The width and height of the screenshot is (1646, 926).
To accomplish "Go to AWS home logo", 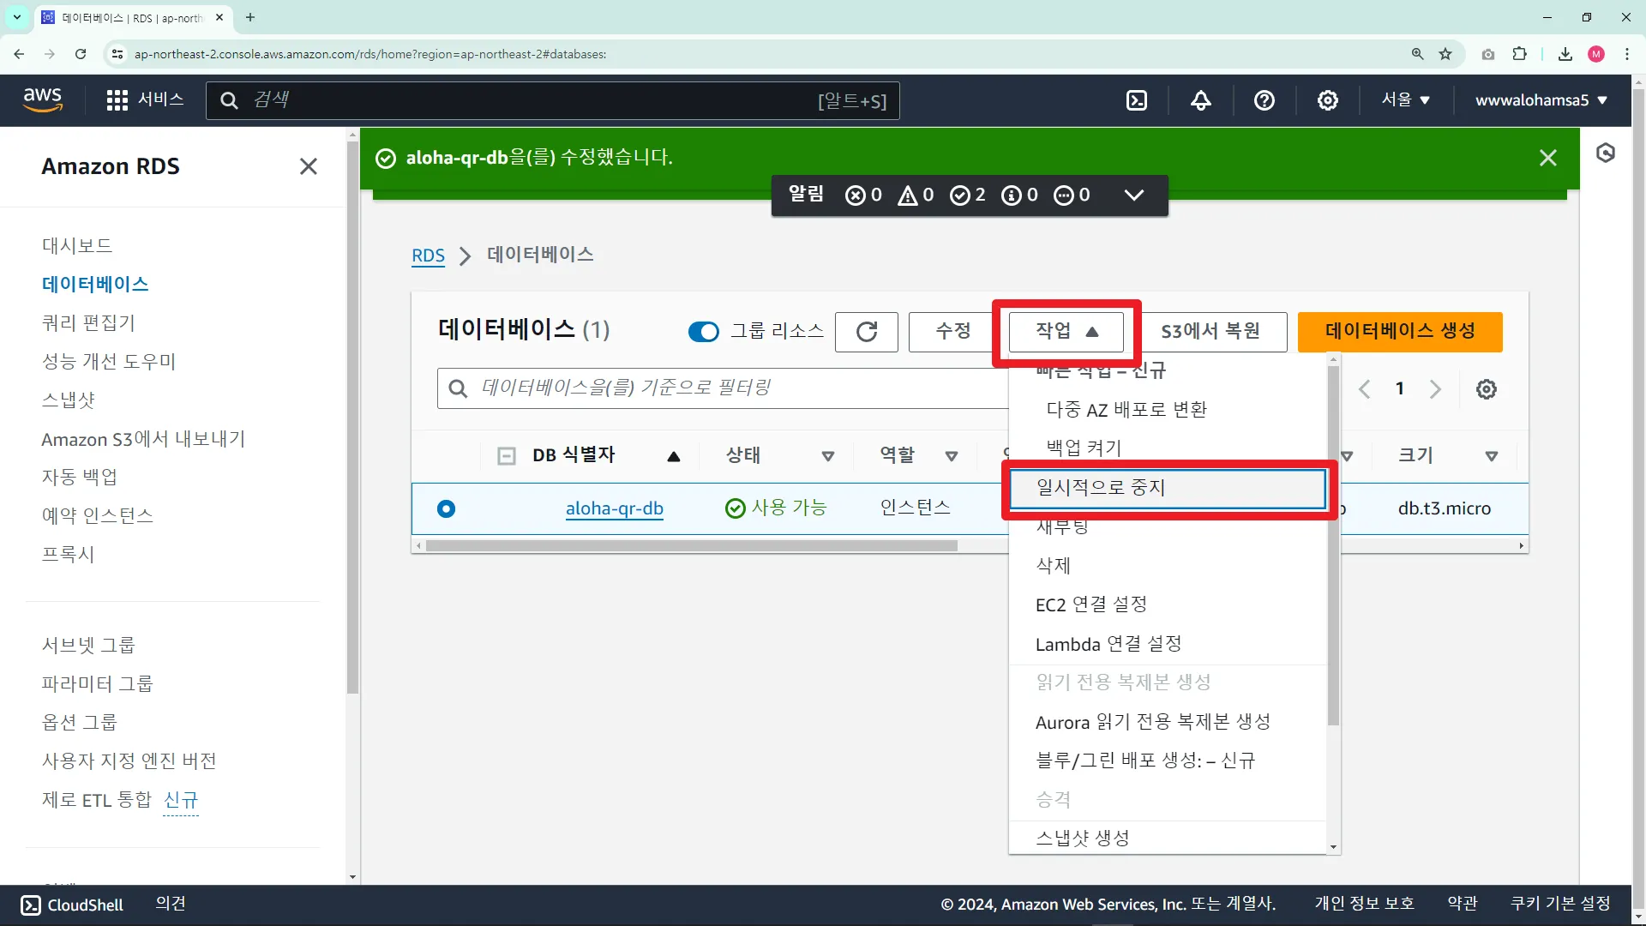I will (43, 99).
